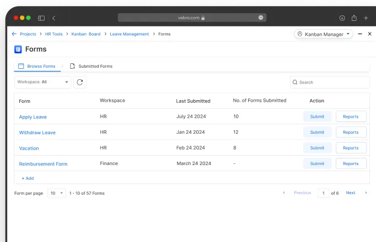376x242 pixels.
Task: Click the page number input box
Action: (323, 193)
